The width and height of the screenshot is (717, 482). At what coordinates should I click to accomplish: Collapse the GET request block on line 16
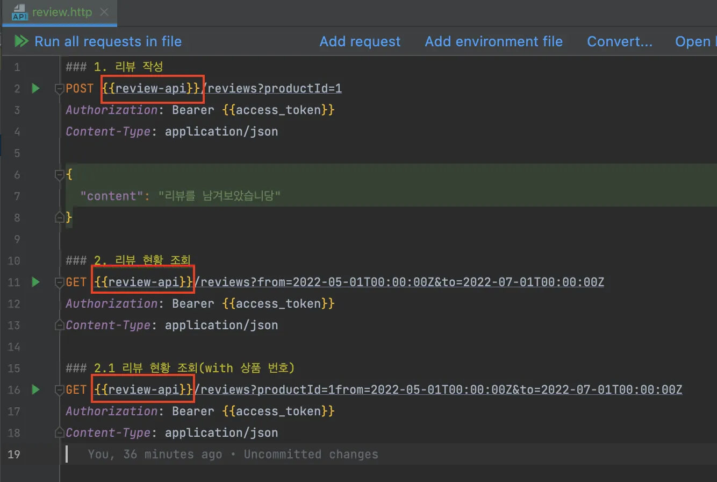(x=60, y=390)
